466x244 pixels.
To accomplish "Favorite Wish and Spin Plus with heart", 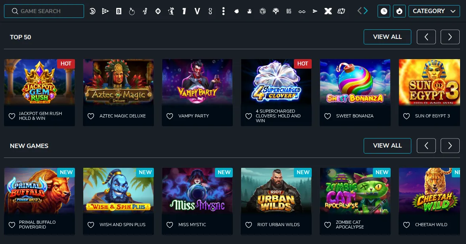I will tap(91, 225).
